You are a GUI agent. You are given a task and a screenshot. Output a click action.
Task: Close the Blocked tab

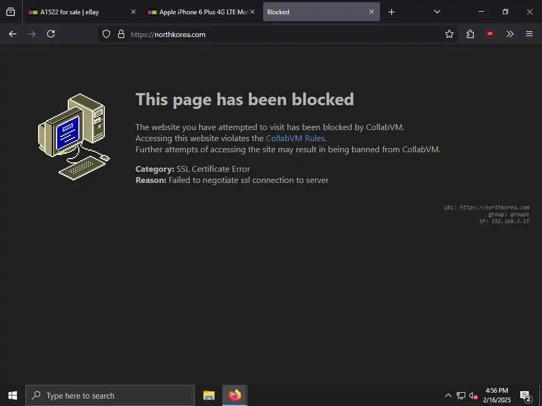pos(371,12)
